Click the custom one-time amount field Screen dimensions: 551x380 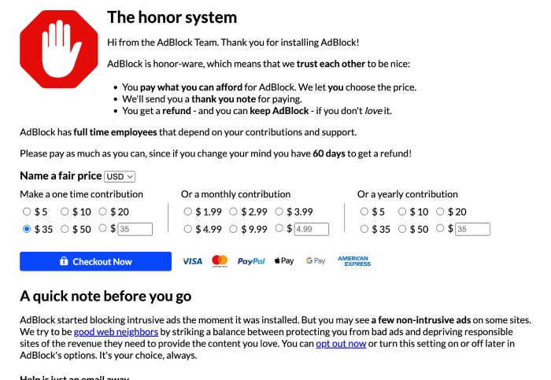pyautogui.click(x=135, y=230)
